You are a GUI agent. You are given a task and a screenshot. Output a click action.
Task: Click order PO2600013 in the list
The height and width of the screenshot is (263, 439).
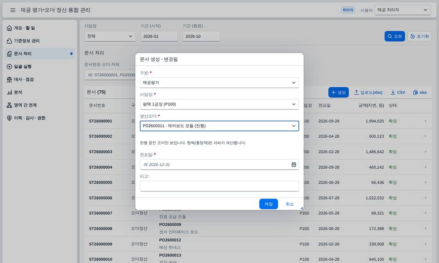(x=170, y=255)
